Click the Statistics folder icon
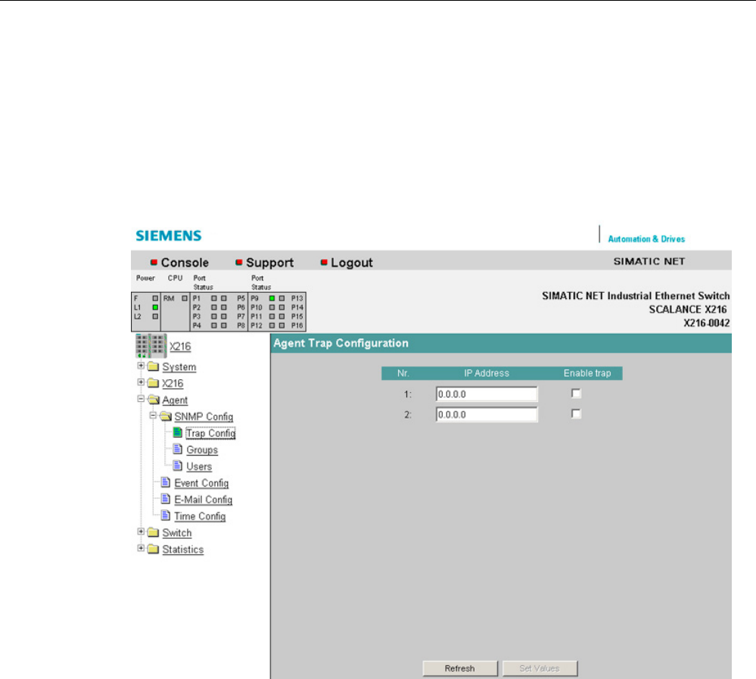 click(x=154, y=549)
